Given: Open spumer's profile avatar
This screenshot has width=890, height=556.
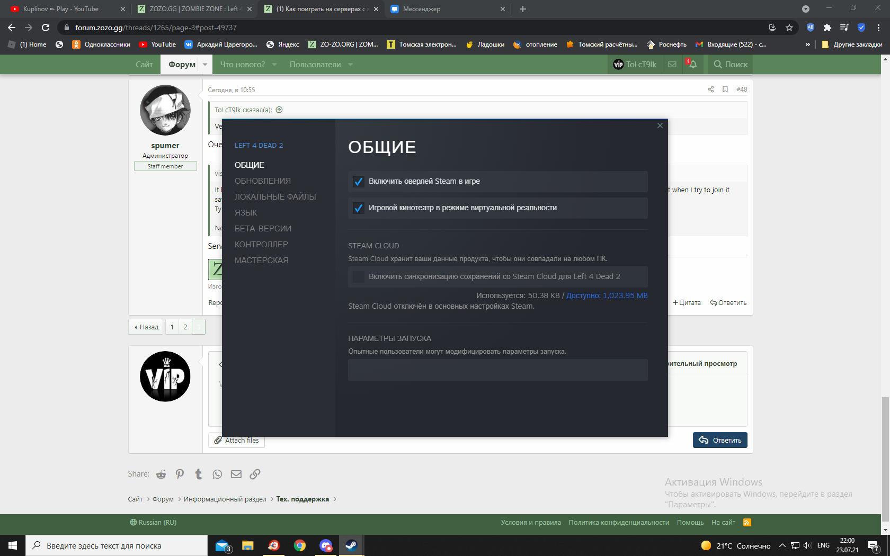Looking at the screenshot, I should [165, 110].
